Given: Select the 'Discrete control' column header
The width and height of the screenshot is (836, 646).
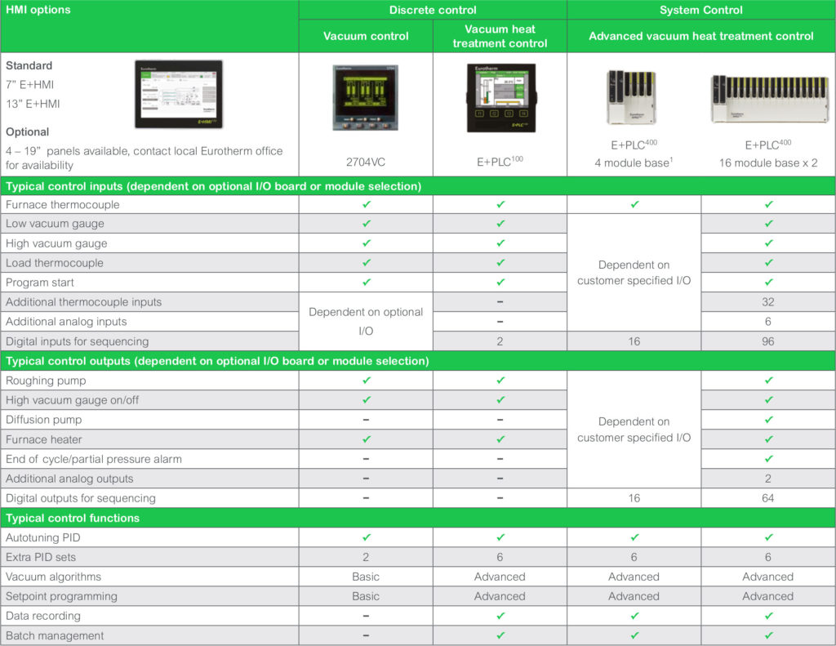Looking at the screenshot, I should pos(433,10).
